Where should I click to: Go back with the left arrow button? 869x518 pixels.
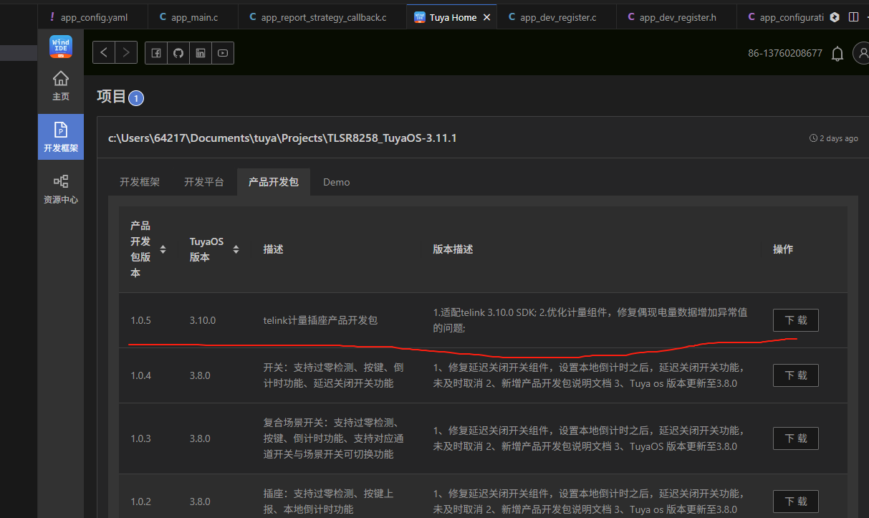(x=104, y=52)
